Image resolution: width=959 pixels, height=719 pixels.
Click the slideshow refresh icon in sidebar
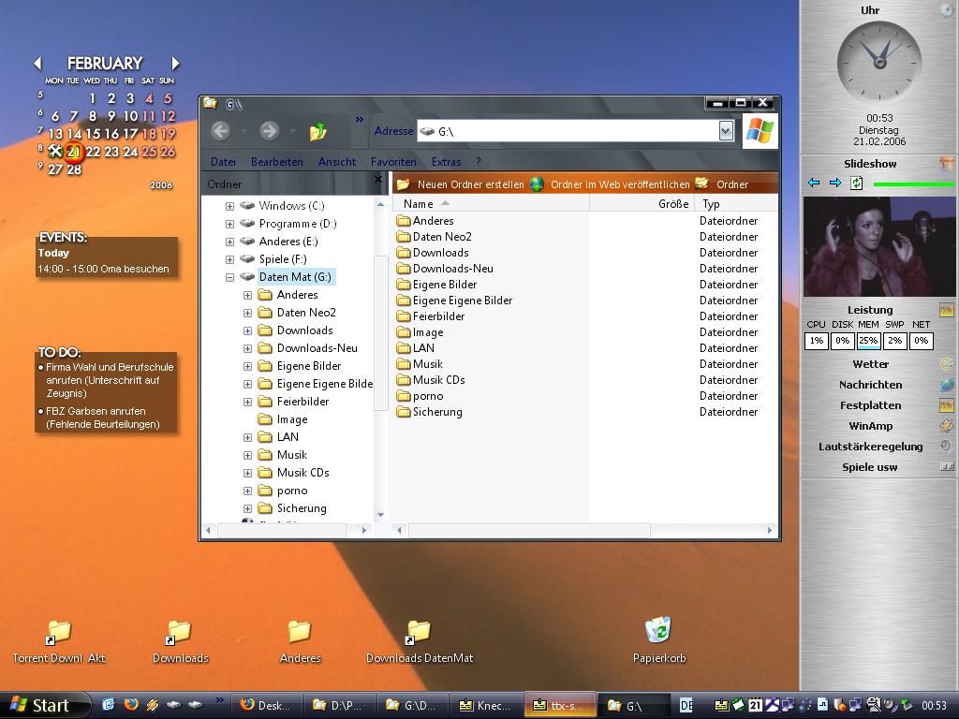pyautogui.click(x=856, y=183)
